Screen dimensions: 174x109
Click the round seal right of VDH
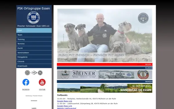coord(40,73)
